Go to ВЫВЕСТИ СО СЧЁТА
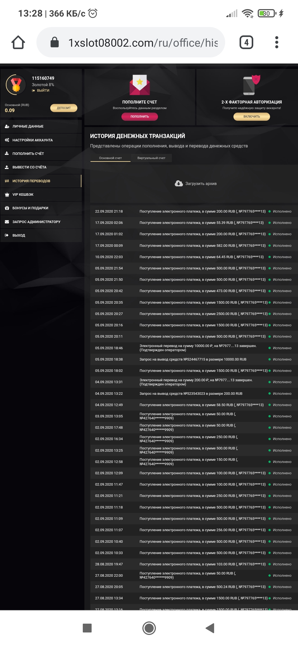 (x=29, y=167)
